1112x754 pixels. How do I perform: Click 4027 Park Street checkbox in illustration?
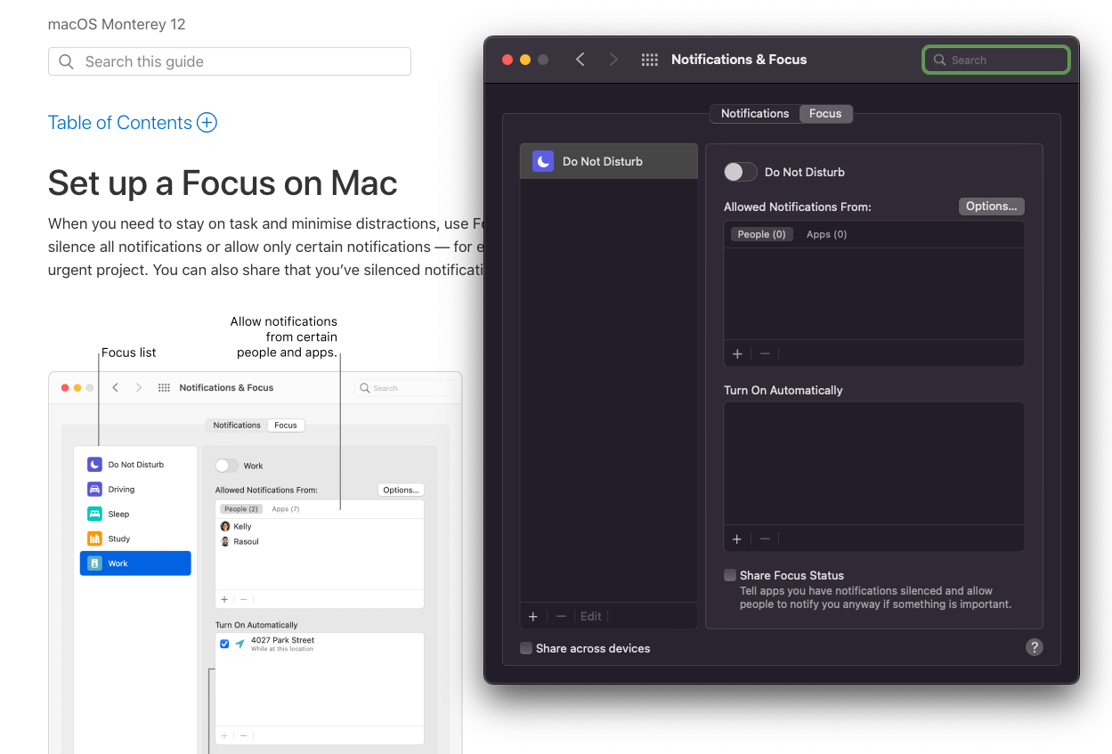(x=224, y=644)
